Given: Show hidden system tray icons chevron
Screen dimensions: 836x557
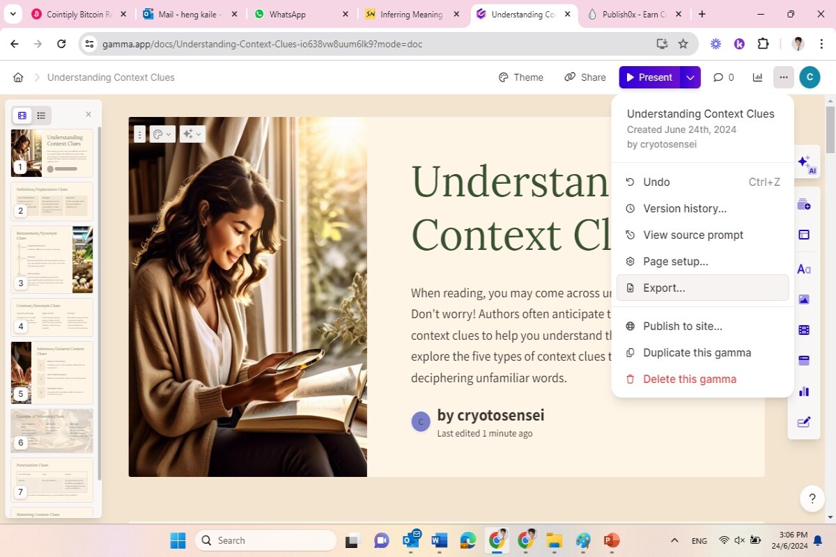Looking at the screenshot, I should [x=674, y=540].
